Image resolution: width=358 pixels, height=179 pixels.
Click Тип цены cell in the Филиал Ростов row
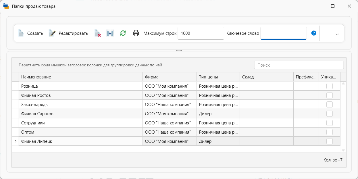coord(218,95)
